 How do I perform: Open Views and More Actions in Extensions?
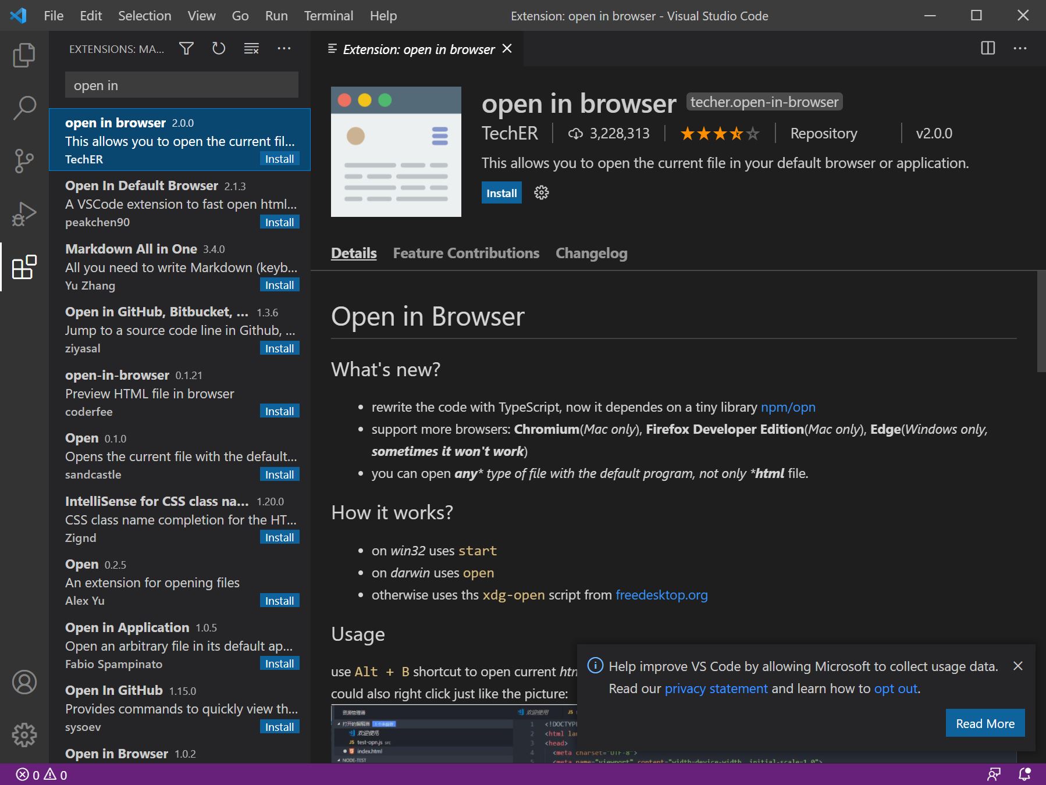click(284, 49)
